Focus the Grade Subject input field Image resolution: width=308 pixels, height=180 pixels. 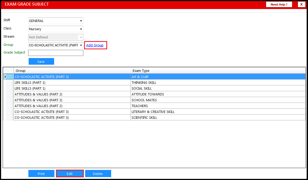(56, 53)
